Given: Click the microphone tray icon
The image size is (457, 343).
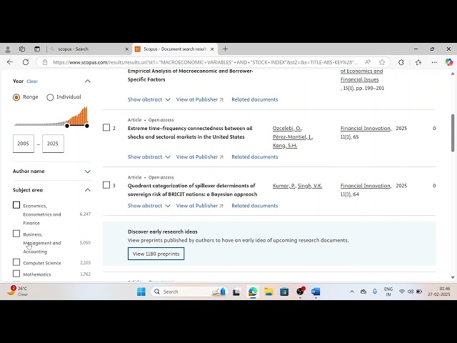Looking at the screenshot, I should [375, 292].
